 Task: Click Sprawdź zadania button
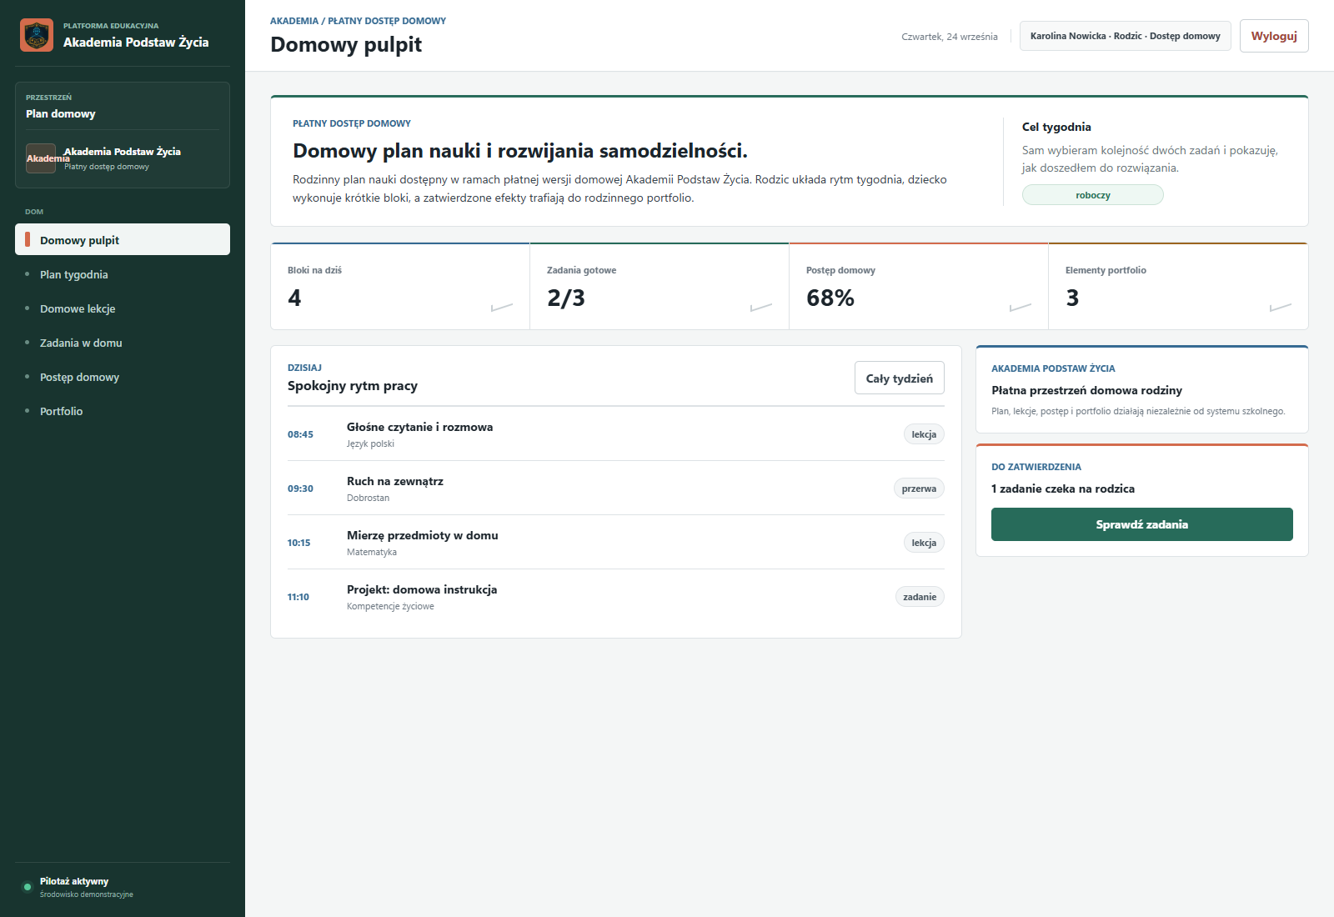coord(1141,524)
